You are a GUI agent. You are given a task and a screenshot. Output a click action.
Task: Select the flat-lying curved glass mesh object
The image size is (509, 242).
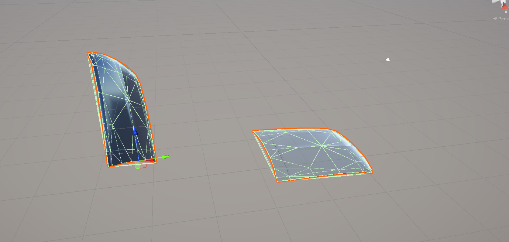[312, 154]
